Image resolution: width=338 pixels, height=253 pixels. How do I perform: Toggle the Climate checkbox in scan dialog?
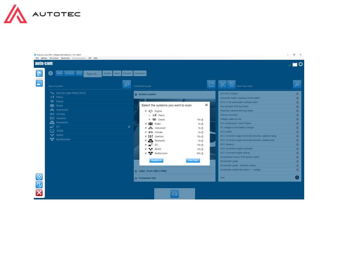click(x=146, y=132)
